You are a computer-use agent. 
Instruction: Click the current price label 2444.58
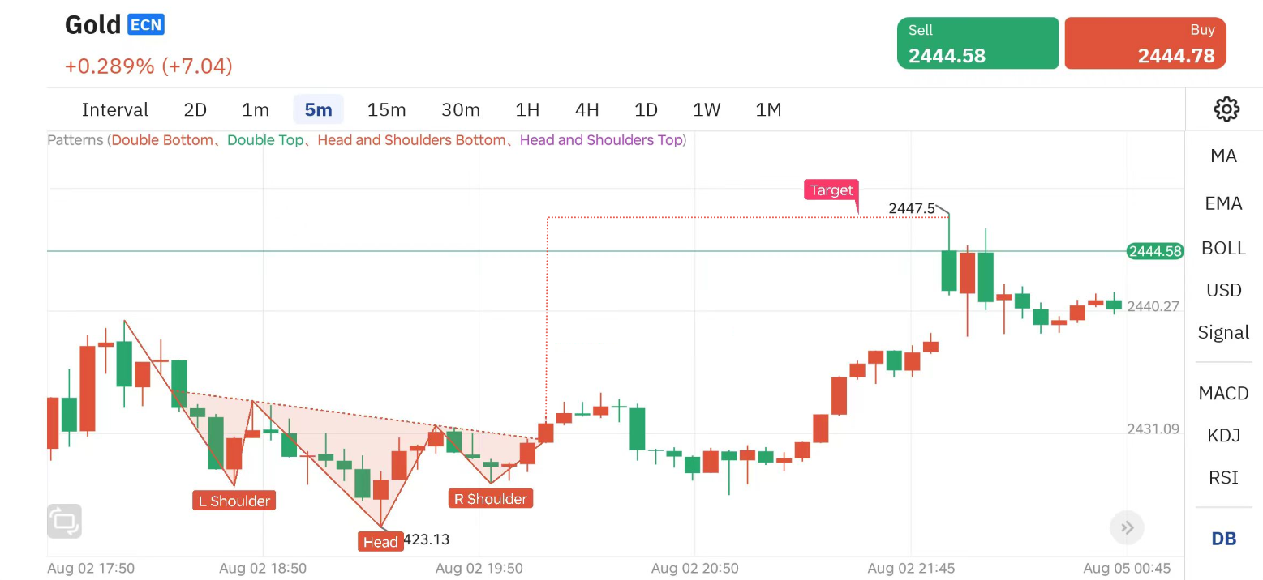[1153, 251]
